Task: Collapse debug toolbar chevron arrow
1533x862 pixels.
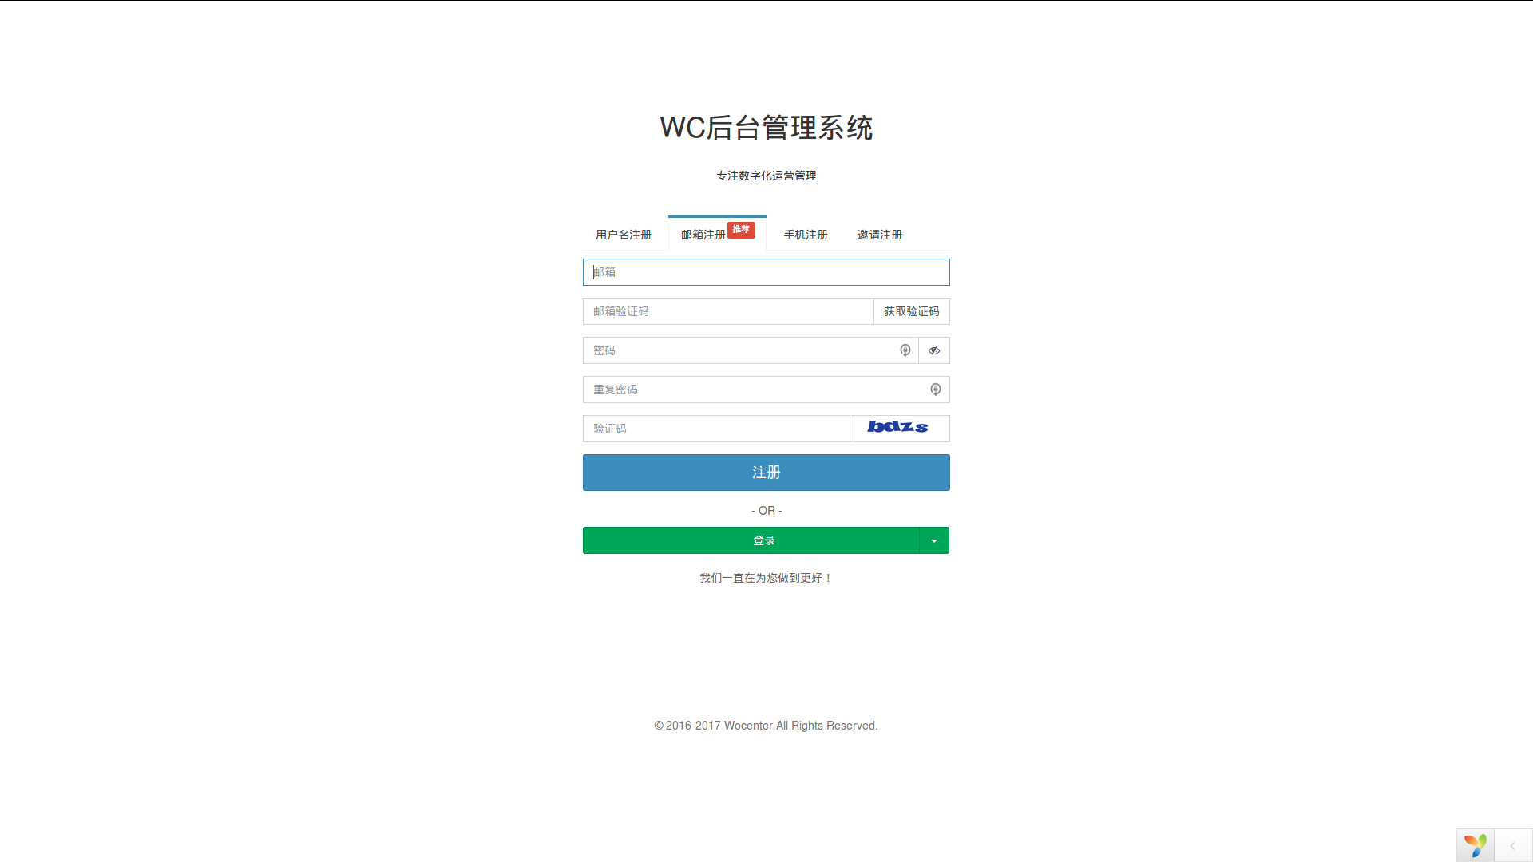Action: pos(1512,846)
